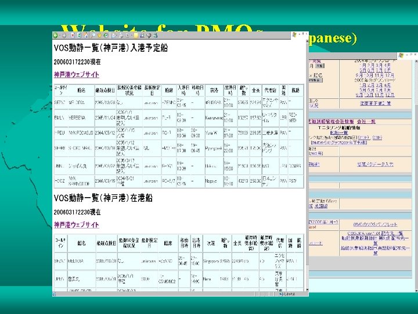Click the Messenger figure icon at toolbar end

tap(156, 35)
